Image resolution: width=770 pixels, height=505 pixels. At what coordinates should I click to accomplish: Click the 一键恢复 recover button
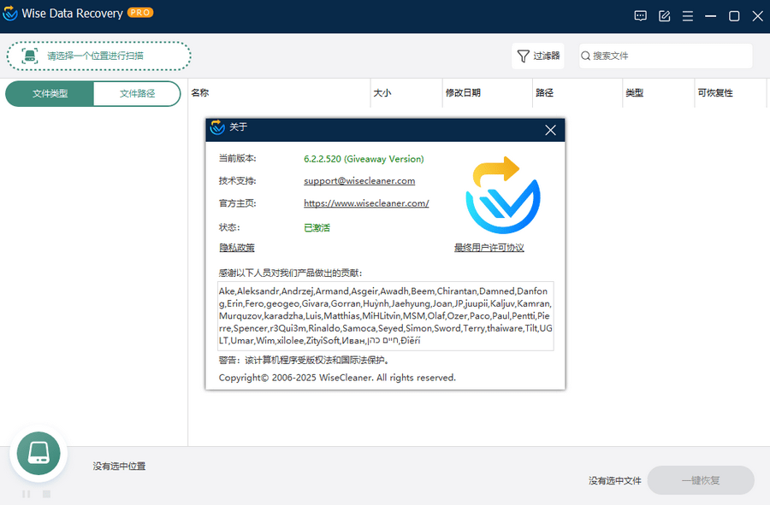click(x=701, y=480)
